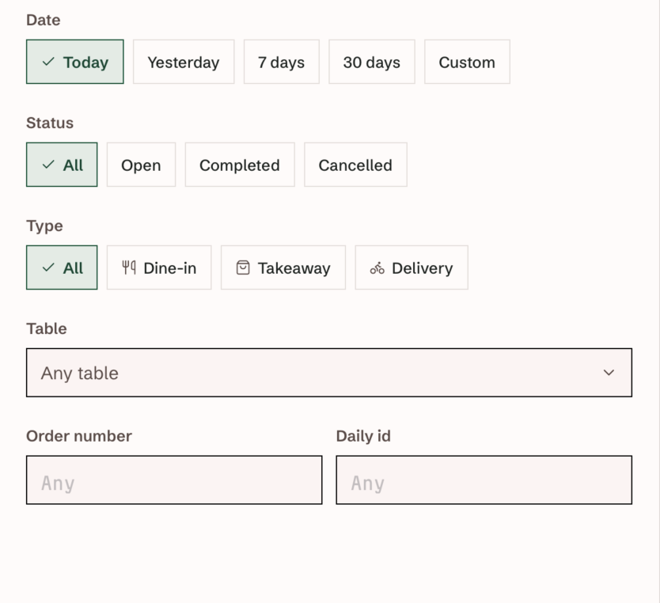Pick the Custom date range option
Screen dimensions: 660x603
click(x=467, y=62)
